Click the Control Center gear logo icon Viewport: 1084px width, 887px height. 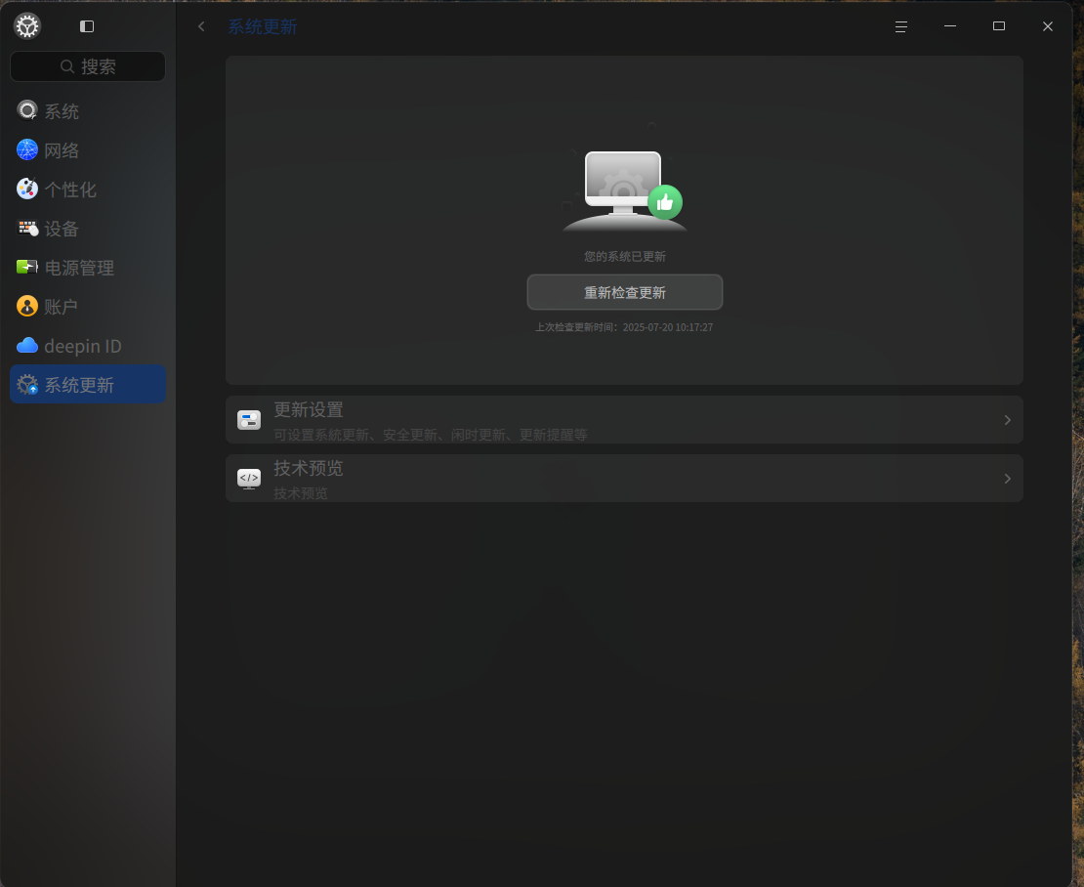tap(27, 26)
